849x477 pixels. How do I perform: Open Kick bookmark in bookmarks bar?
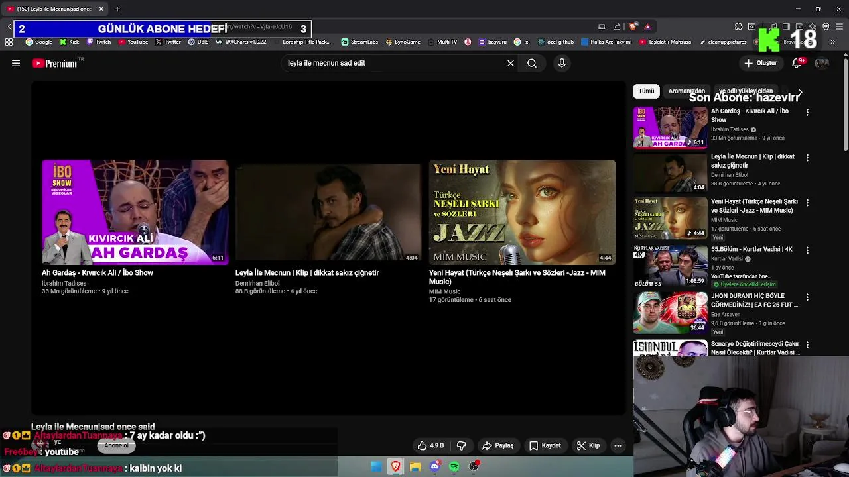coord(70,42)
